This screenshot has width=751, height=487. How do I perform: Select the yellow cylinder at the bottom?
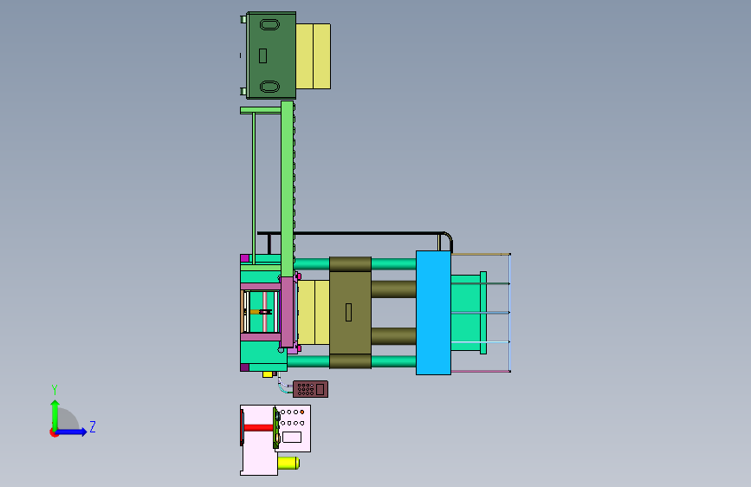[x=288, y=463]
